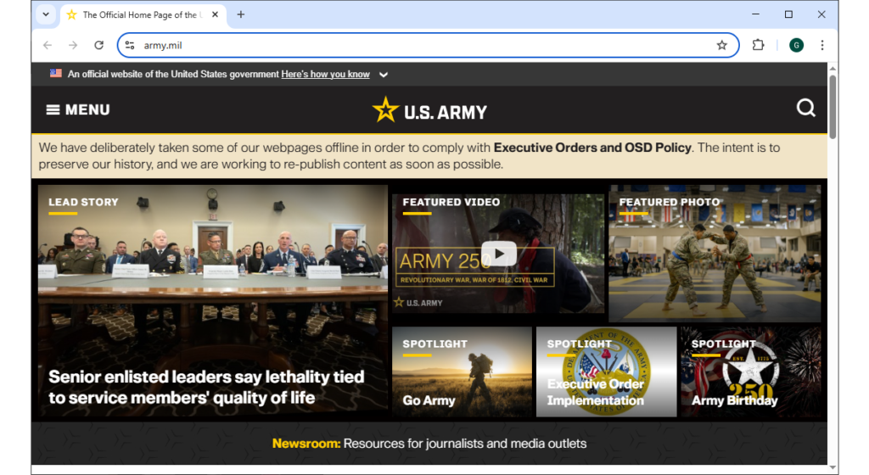Open the Go Army spotlight
The height and width of the screenshot is (475, 869).
coord(462,372)
